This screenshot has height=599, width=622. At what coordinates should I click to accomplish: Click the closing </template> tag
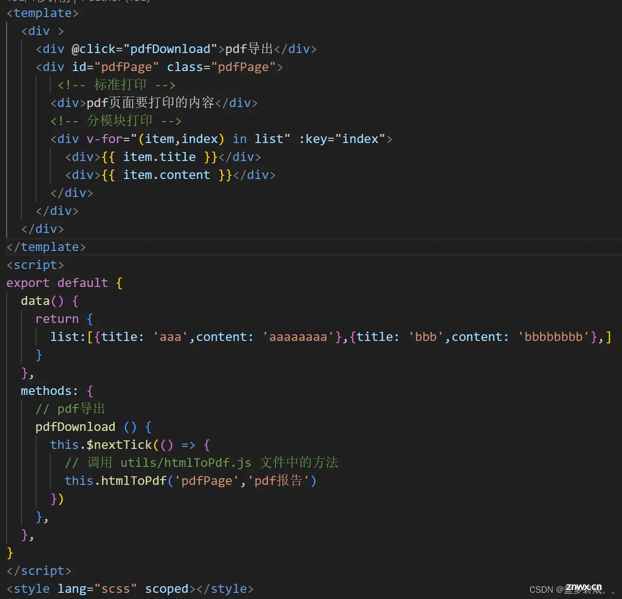[x=46, y=247]
